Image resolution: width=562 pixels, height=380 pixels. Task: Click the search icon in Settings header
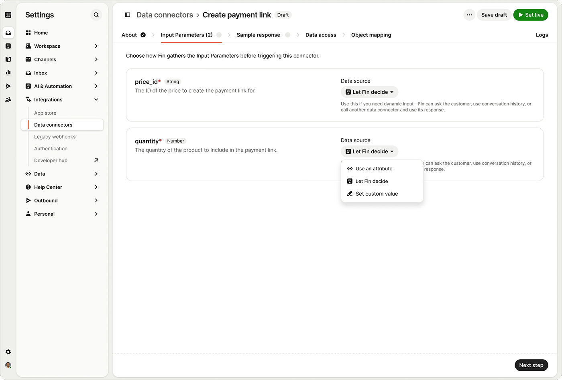[96, 15]
